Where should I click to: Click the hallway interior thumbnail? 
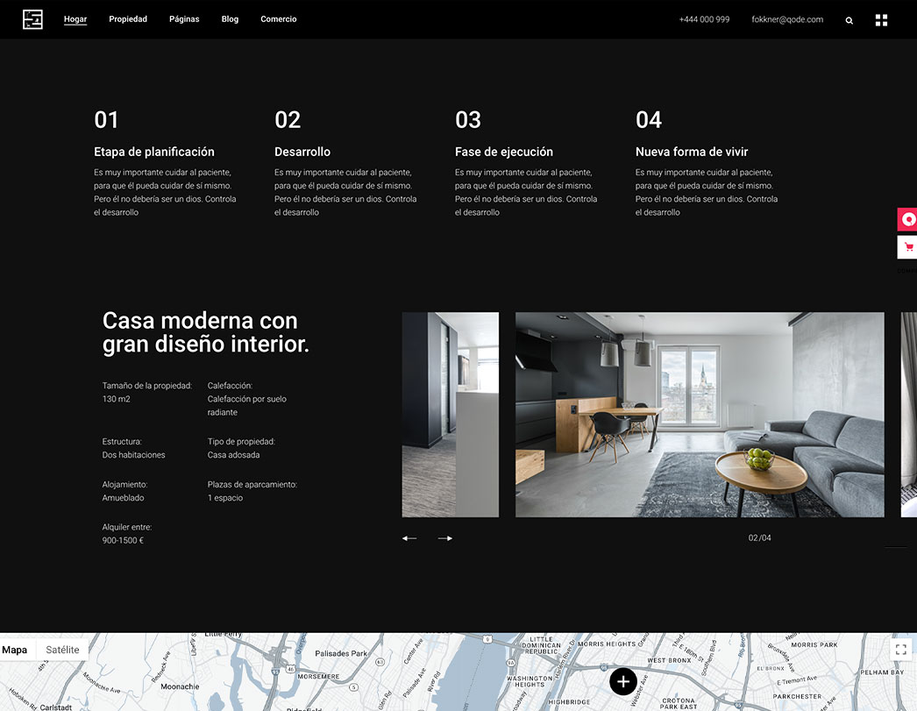451,415
